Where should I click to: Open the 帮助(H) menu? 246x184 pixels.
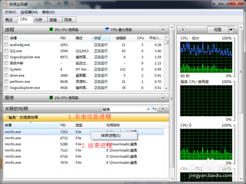[x=48, y=12]
